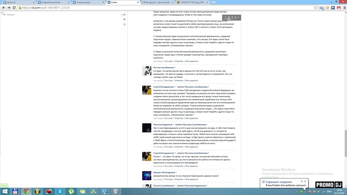347x195 pixels.
Task: Open Skype from the taskbar
Action: click(x=60, y=191)
